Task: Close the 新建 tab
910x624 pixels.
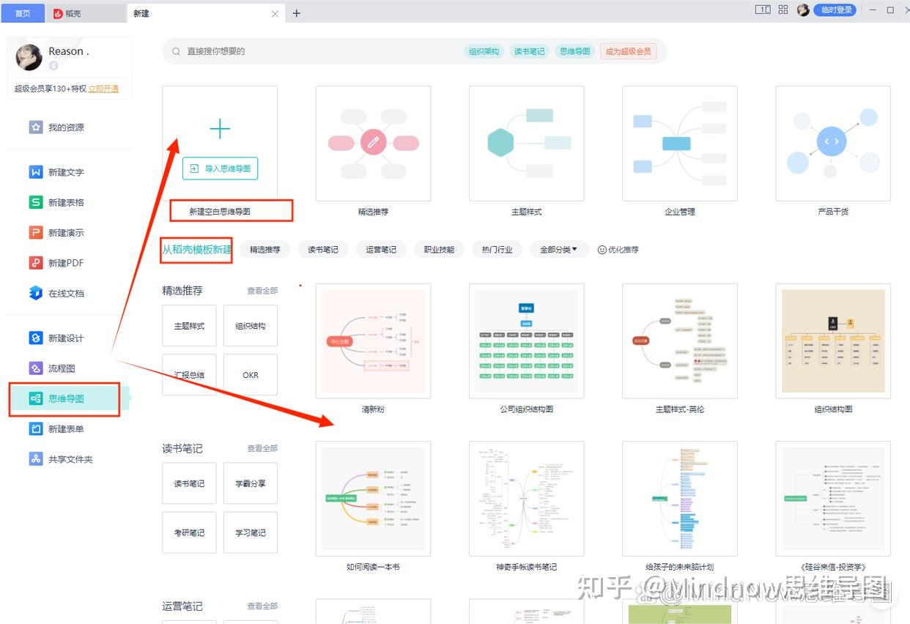Action: (x=275, y=13)
